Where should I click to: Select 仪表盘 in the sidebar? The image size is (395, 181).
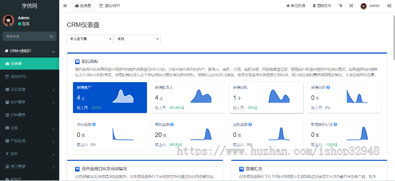pyautogui.click(x=29, y=64)
